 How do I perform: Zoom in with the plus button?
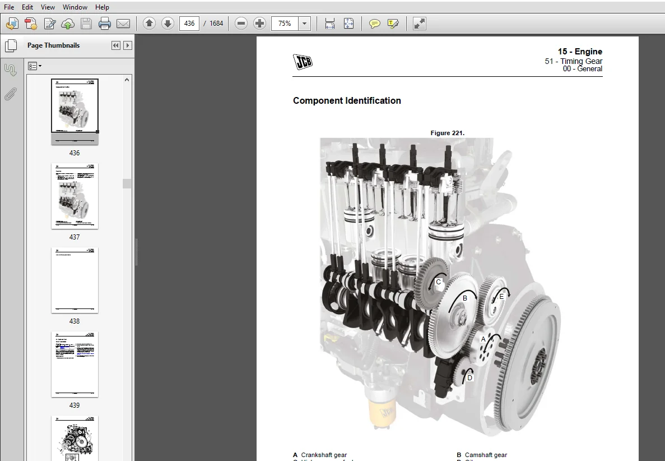coord(259,24)
